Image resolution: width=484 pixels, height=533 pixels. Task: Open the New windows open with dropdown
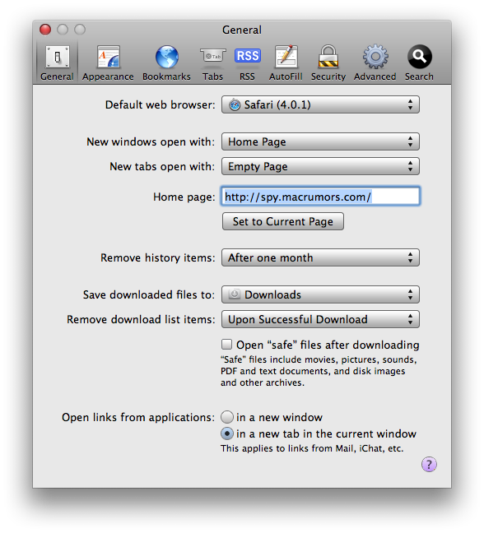pos(320,141)
